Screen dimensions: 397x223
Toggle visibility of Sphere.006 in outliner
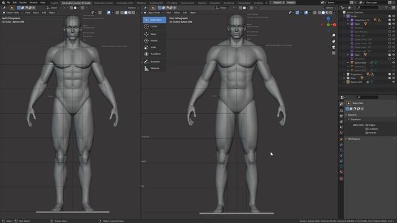(393, 82)
